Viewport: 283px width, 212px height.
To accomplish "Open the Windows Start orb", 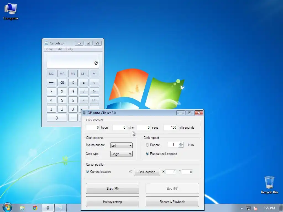I will [7, 208].
